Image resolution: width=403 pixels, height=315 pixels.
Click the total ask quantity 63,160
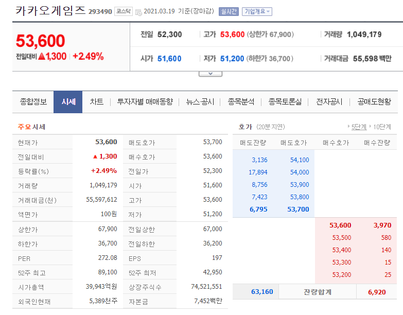[x=262, y=292]
